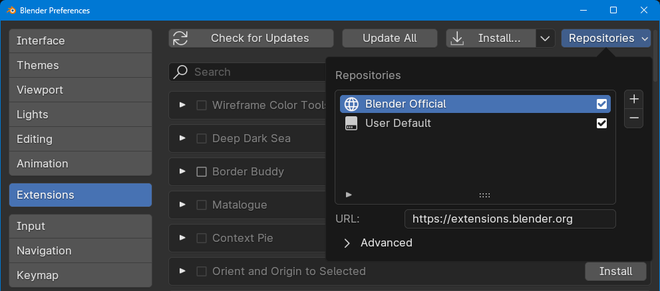Viewport: 660px width, 291px height.
Task: Expand the repository list filter triangle
Action: click(x=349, y=195)
